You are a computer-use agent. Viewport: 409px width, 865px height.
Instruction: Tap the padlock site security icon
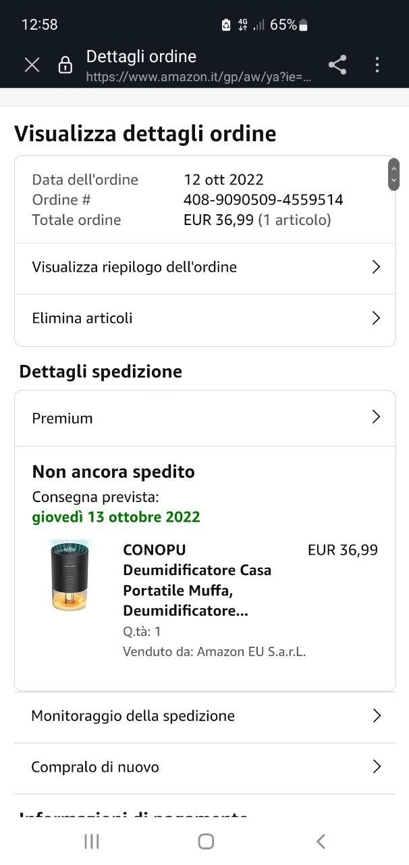[65, 65]
